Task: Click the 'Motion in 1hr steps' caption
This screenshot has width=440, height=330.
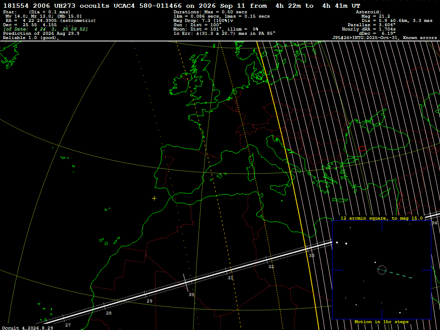Action: [x=382, y=321]
